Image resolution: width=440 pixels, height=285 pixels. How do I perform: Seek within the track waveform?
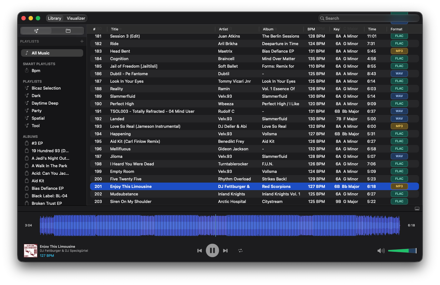(x=220, y=225)
